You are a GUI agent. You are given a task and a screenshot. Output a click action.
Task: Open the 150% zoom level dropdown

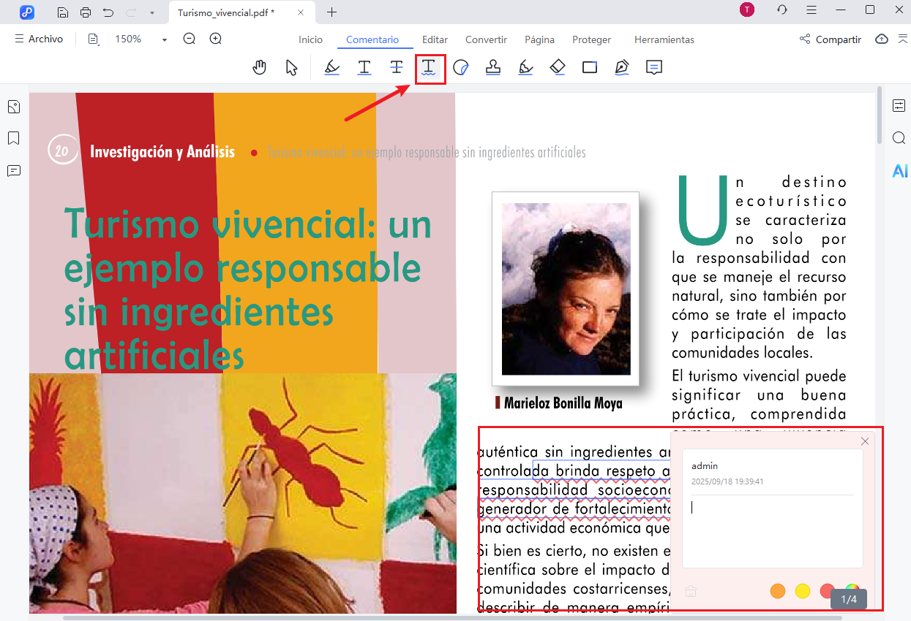point(165,39)
